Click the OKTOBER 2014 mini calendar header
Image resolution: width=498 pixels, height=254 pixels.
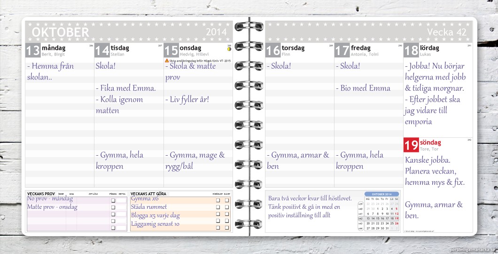pos(381,194)
